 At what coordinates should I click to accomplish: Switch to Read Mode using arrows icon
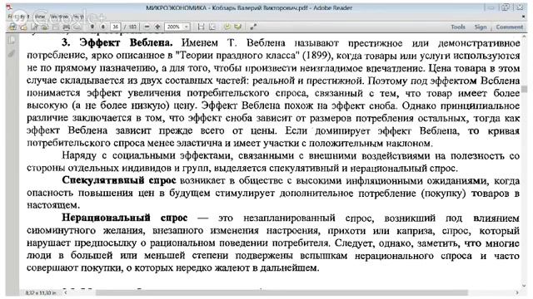tap(253, 27)
